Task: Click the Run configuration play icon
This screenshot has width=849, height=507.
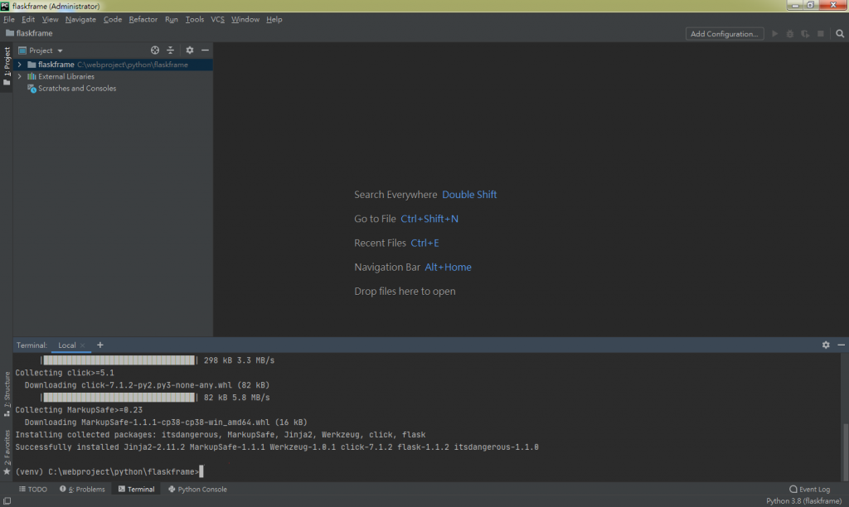Action: point(775,33)
